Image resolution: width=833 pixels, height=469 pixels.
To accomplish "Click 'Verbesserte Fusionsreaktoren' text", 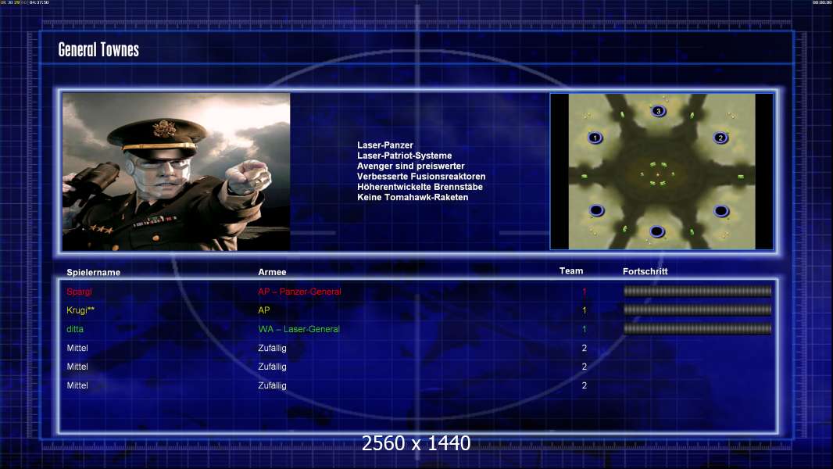I will (x=421, y=177).
